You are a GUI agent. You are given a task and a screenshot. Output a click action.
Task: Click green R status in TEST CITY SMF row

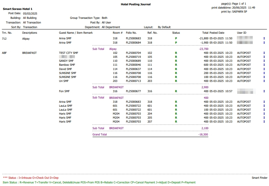click(176, 53)
